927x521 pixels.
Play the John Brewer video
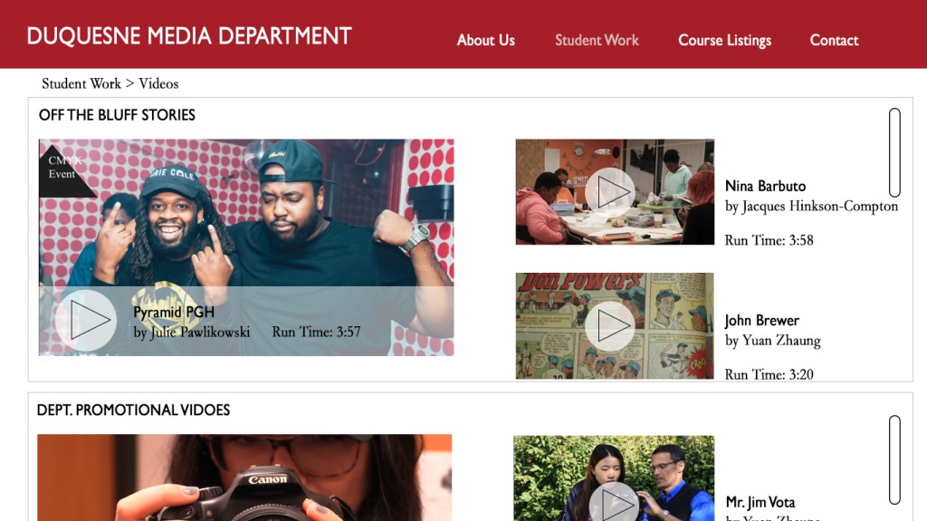point(609,325)
